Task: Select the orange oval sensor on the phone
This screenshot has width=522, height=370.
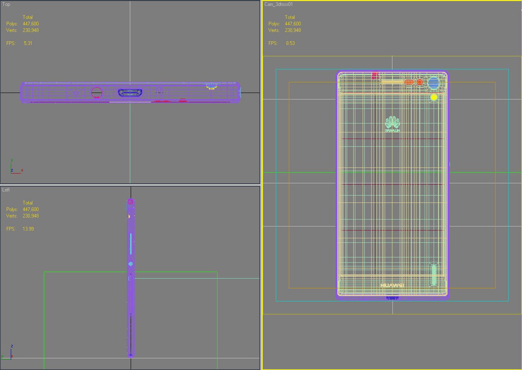Action: point(409,82)
